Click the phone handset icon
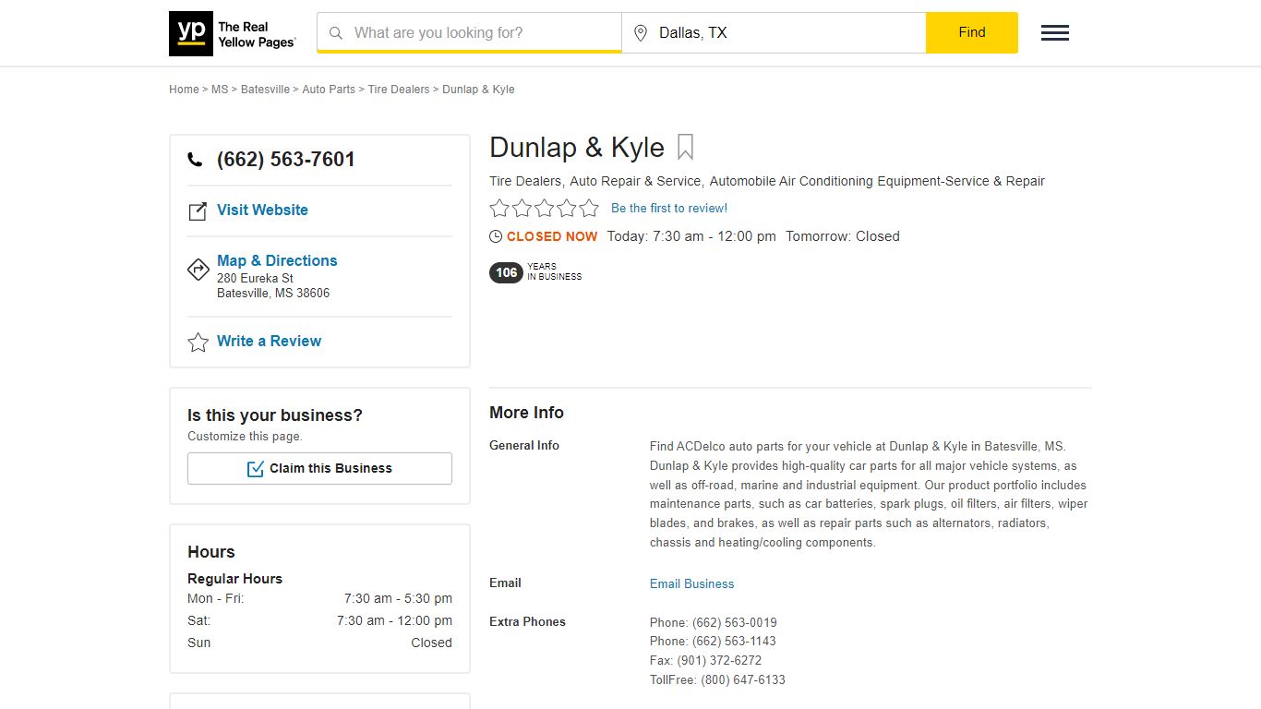 tap(195, 159)
